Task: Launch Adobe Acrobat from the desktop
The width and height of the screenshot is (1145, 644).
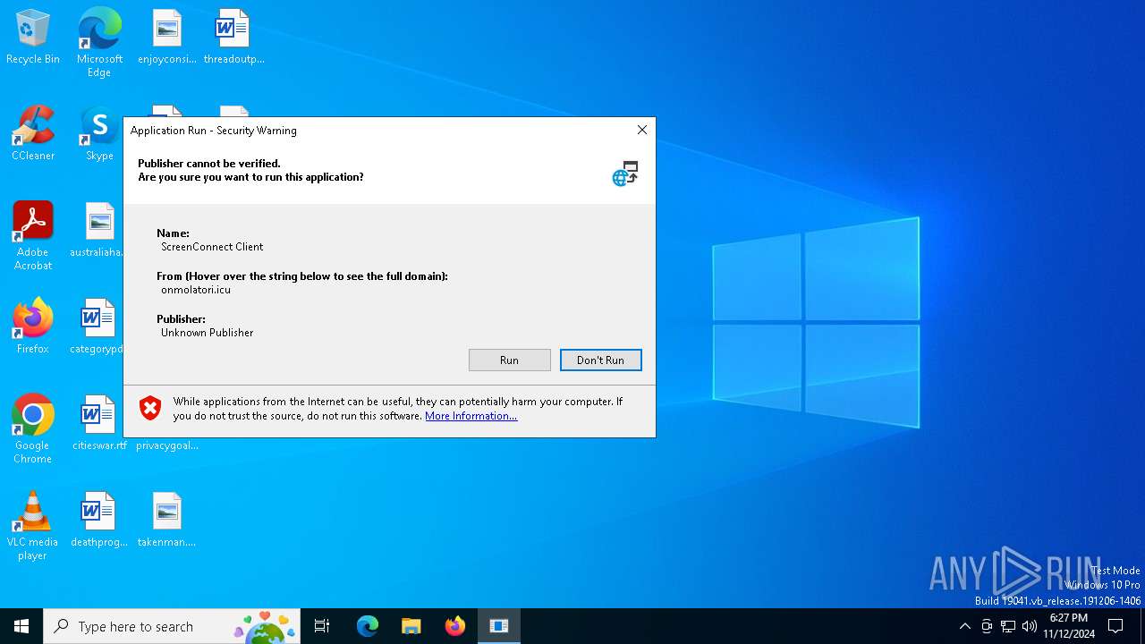Action: (x=33, y=236)
